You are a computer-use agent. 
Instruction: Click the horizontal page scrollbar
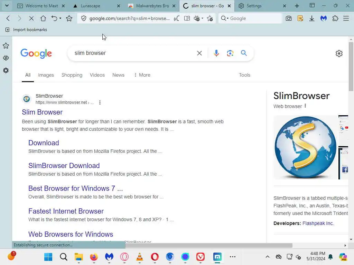pos(209,245)
